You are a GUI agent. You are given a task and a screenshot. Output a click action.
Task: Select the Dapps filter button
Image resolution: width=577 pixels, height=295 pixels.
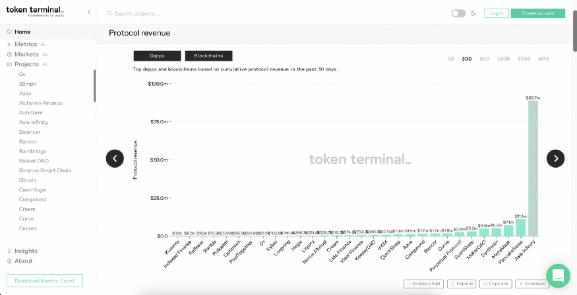coord(157,56)
